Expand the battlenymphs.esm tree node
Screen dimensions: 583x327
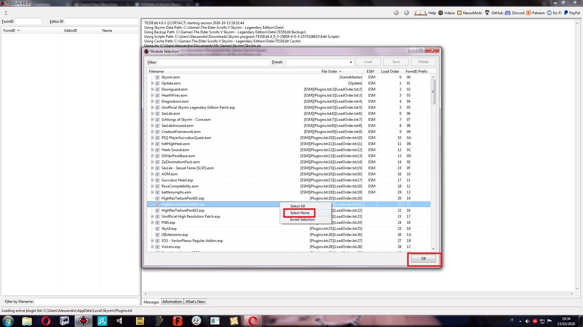(x=152, y=192)
